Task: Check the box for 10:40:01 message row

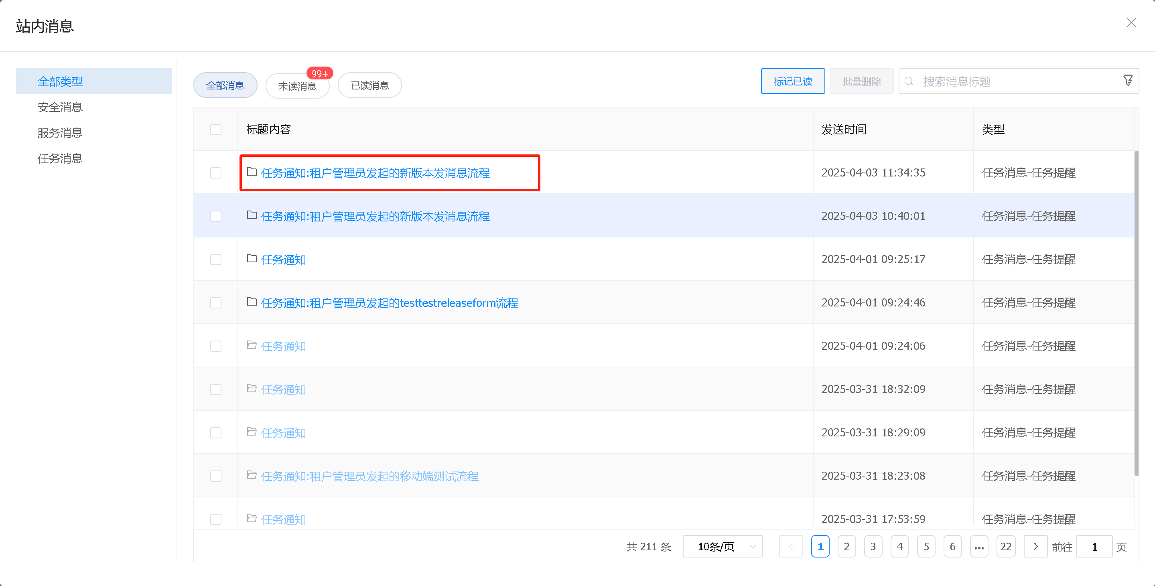Action: point(216,216)
